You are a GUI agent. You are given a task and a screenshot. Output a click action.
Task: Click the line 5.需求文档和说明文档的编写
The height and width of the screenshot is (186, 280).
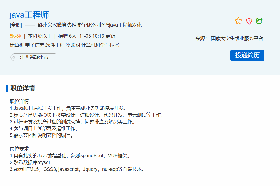tap(41, 135)
